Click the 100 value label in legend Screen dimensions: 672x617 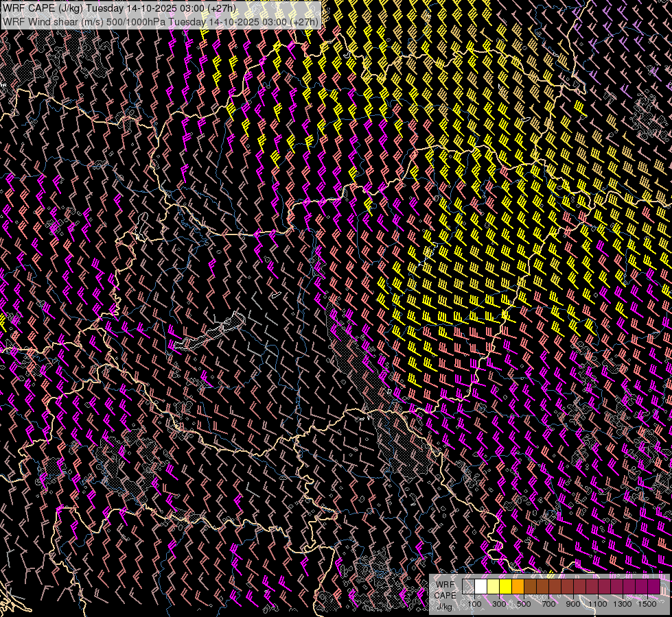point(474,604)
